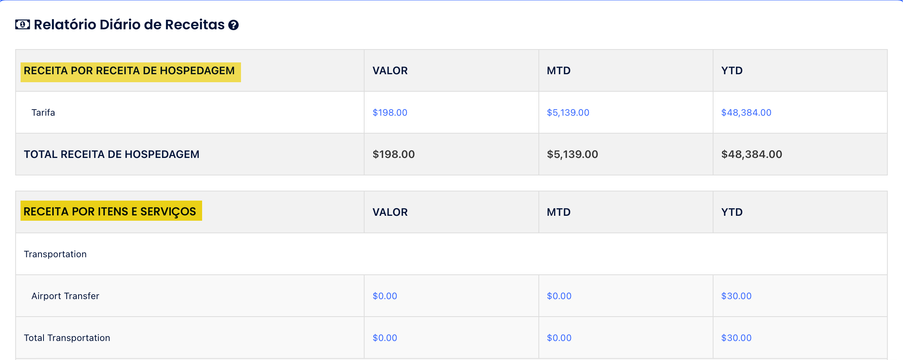Click Total Transportation MTD $0.00 link
This screenshot has height=360, width=903.
pyautogui.click(x=559, y=338)
